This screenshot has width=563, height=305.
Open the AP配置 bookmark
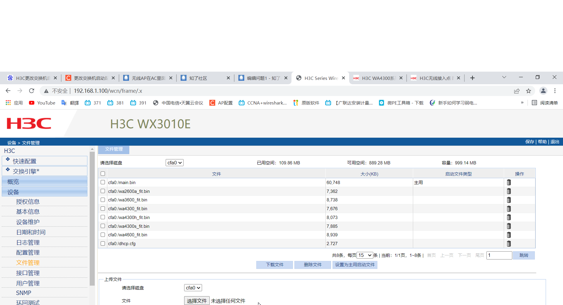pos(221,103)
